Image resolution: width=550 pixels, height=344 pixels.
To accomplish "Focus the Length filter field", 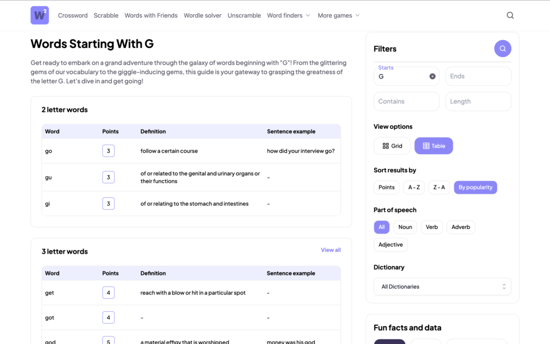I will click(478, 102).
